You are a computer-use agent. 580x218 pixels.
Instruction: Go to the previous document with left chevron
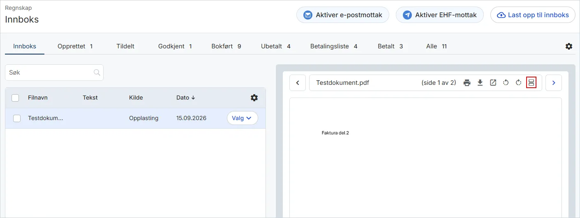click(298, 83)
